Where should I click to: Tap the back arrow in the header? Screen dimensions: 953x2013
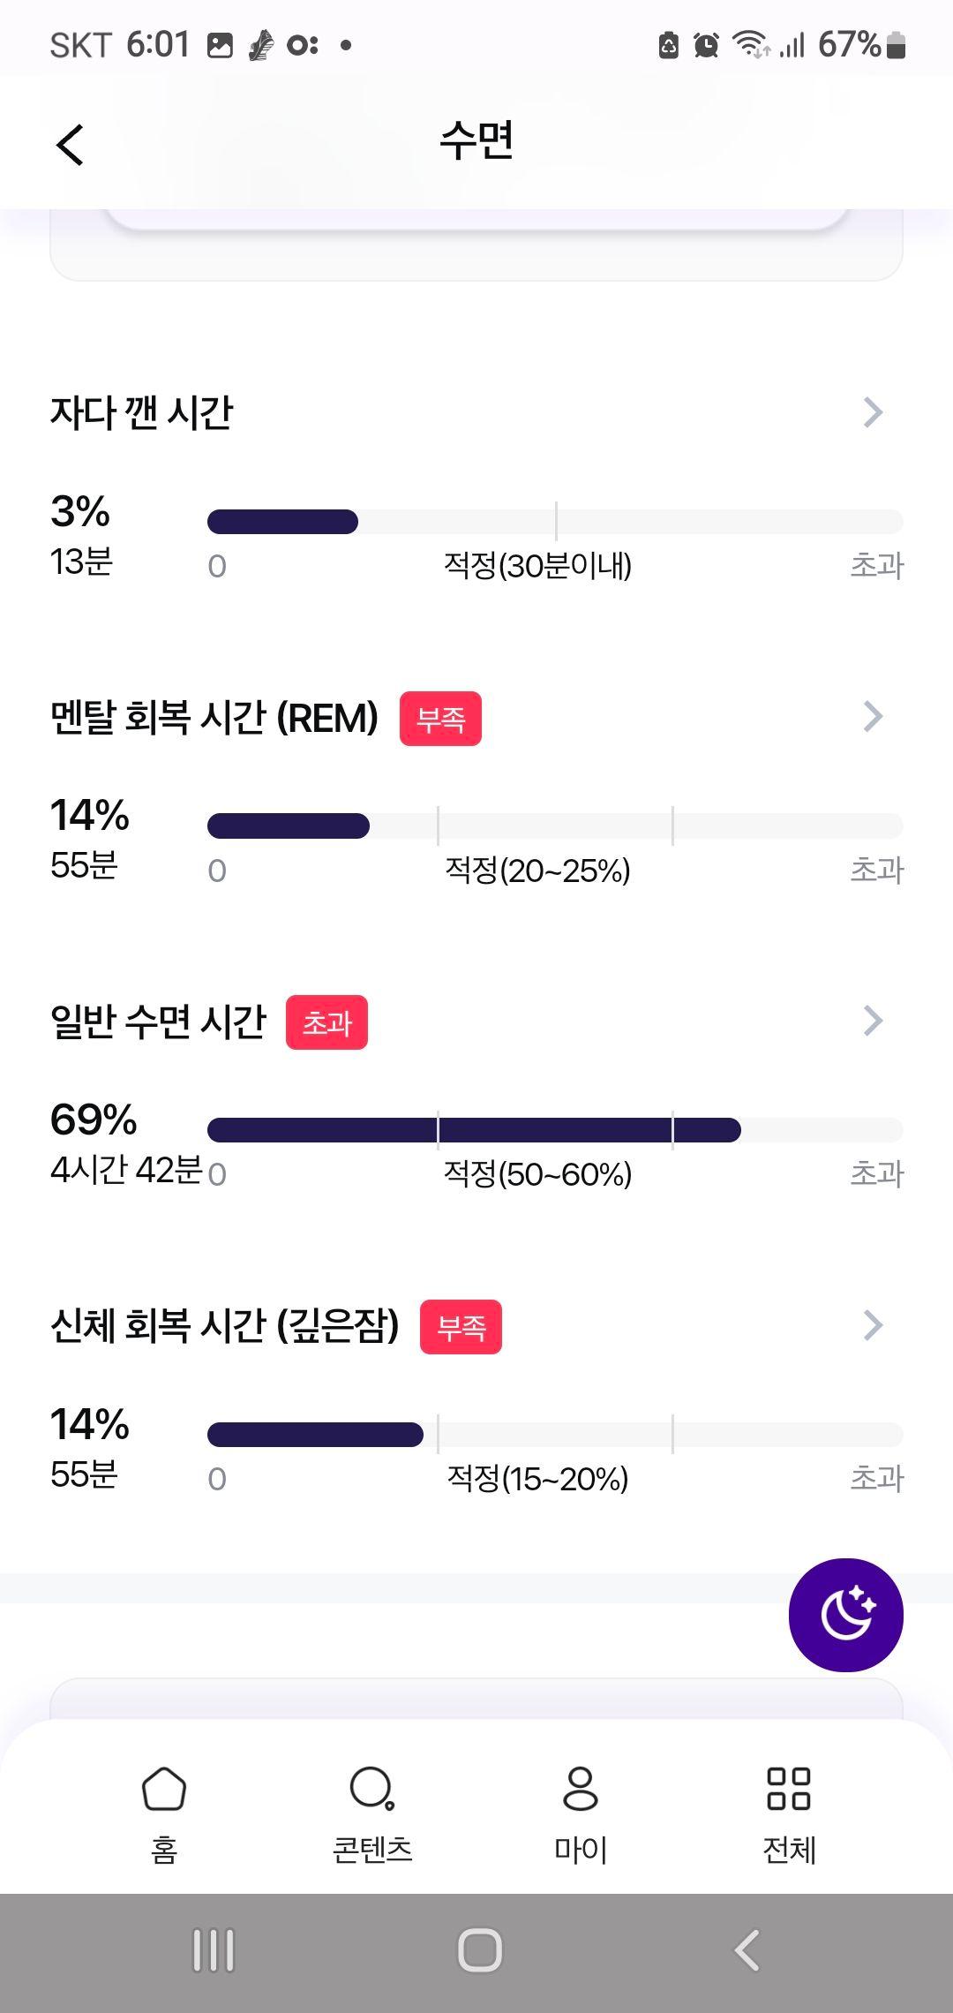(x=70, y=144)
